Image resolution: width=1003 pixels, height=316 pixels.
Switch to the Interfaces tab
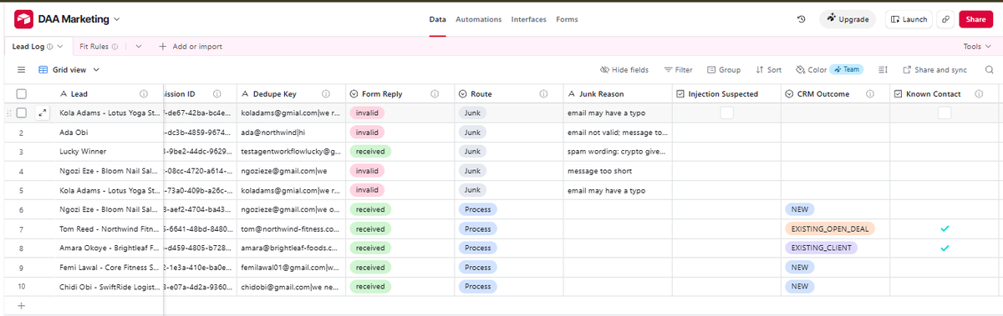(528, 19)
